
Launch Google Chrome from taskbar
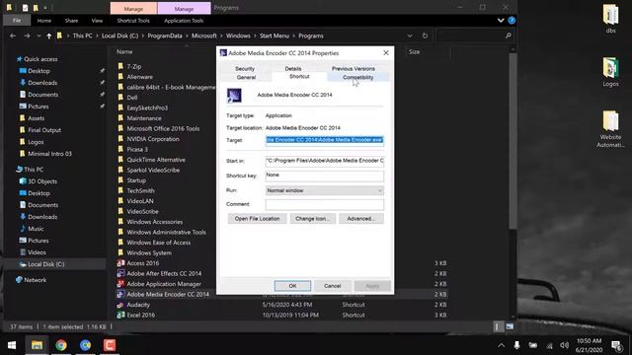click(61, 345)
